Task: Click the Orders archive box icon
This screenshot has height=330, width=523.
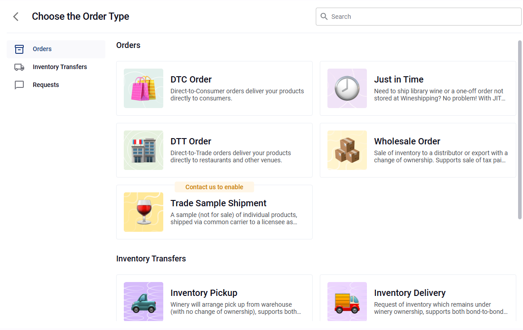Action: (19, 49)
